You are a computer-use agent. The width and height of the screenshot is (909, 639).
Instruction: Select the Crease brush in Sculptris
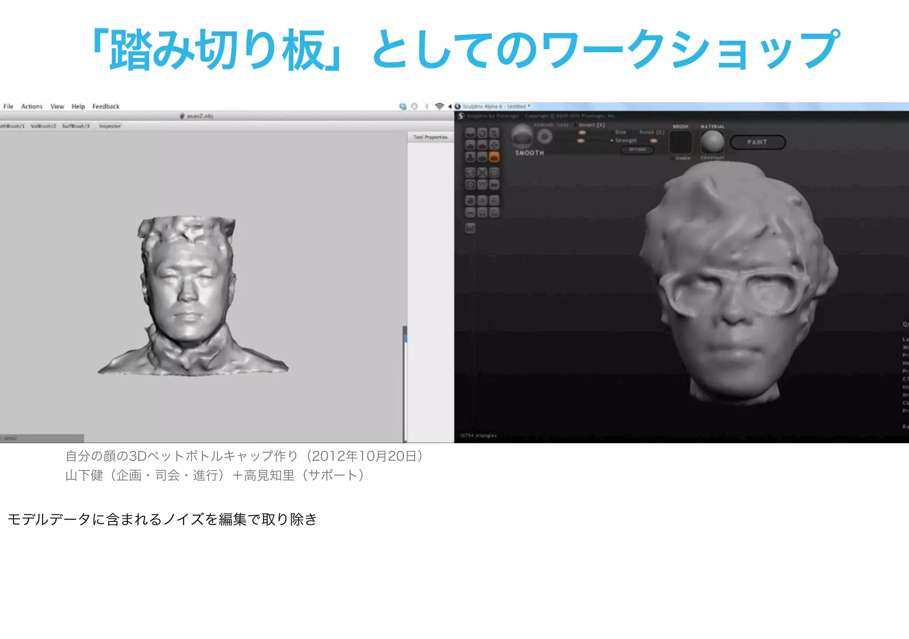[x=470, y=133]
